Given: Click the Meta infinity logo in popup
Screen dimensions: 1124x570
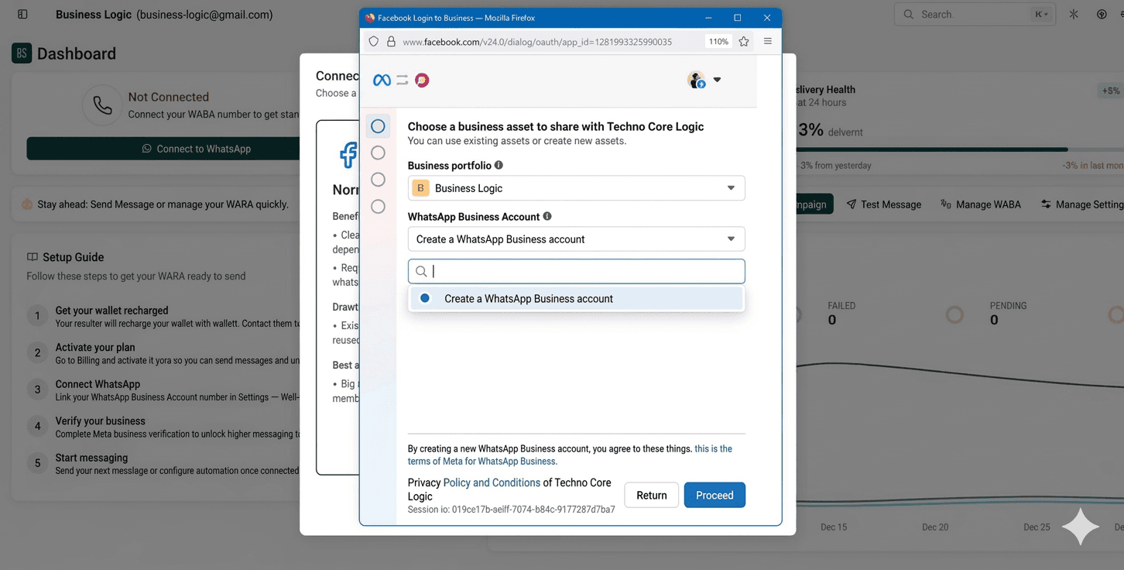Looking at the screenshot, I should pos(382,80).
